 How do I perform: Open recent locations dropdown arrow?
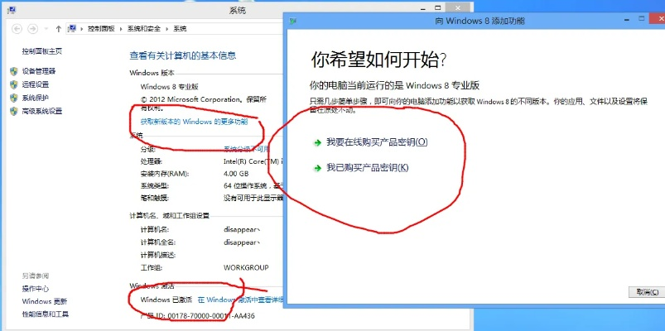(x=46, y=29)
